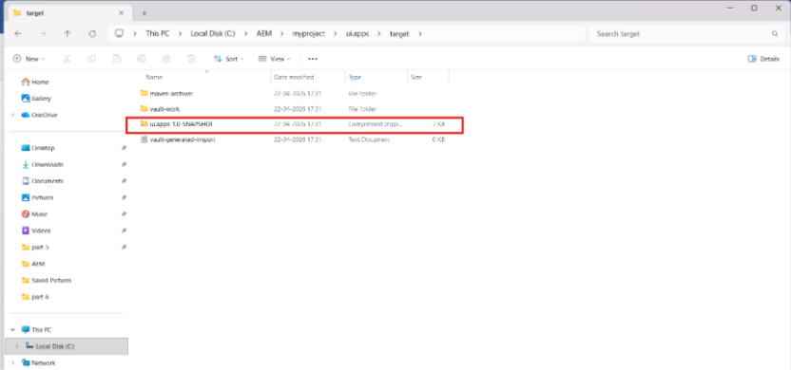This screenshot has width=791, height=370.
Task: Unpin Downloads using its pin icon
Action: coord(124,165)
